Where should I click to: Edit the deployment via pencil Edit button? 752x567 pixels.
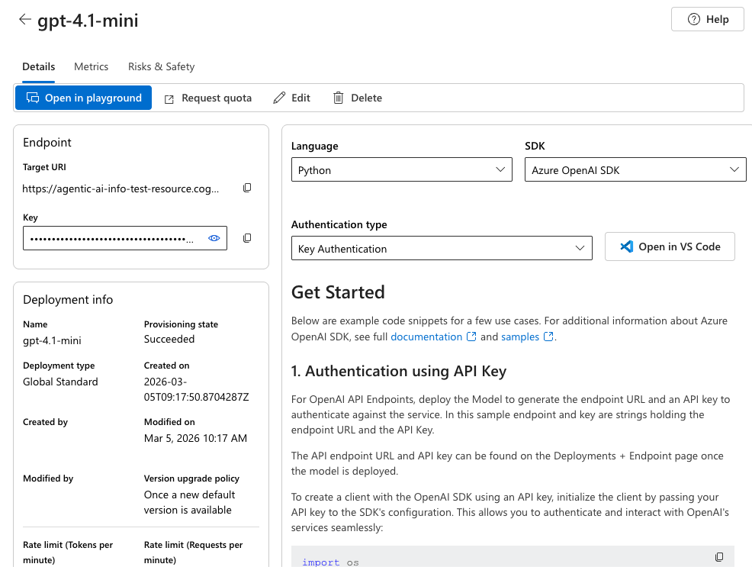pos(291,98)
